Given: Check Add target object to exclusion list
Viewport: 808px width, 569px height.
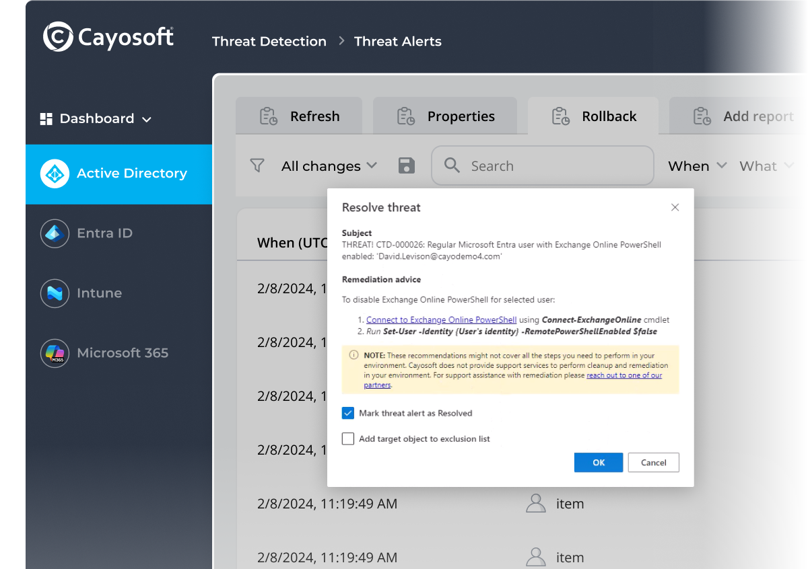Looking at the screenshot, I should (x=348, y=439).
